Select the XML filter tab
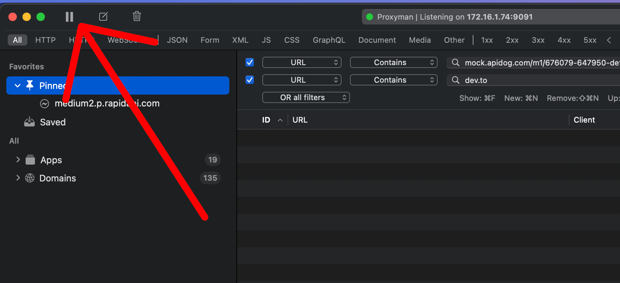The image size is (620, 283). point(240,40)
